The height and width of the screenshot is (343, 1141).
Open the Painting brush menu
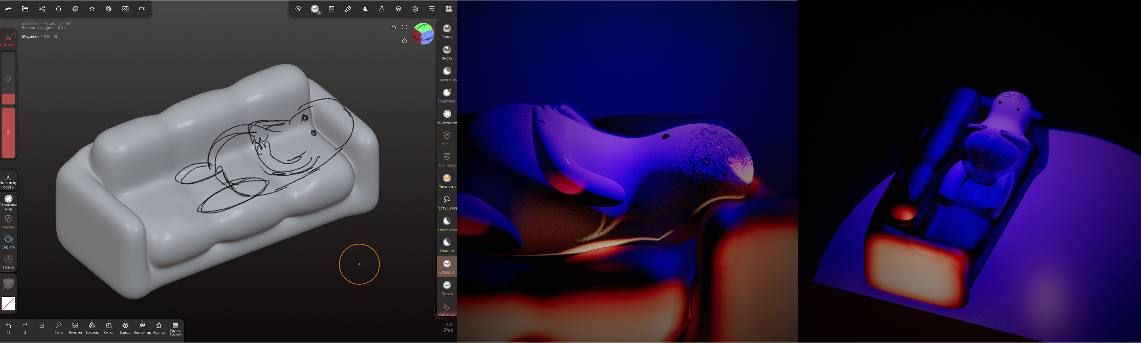point(348,9)
